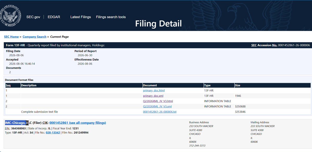The image size is (312, 152).
Task: Click the size value 3250688
Action: (x=240, y=106)
